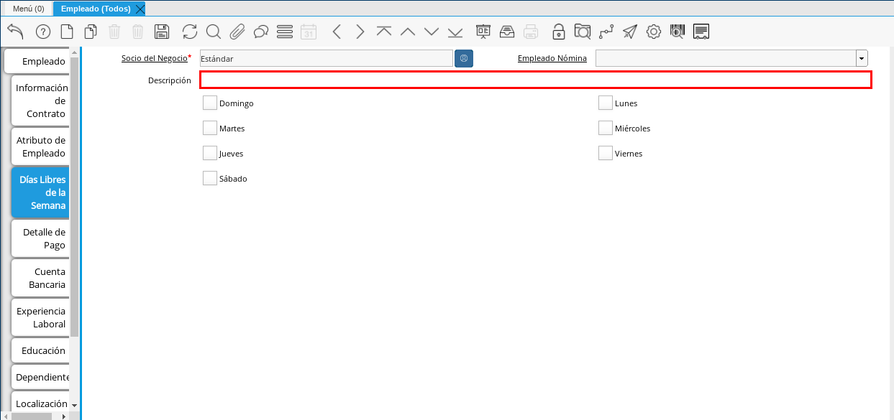Select the Días Libres de la Semana tab
Viewport: 894px width, 420px height.
(x=40, y=192)
